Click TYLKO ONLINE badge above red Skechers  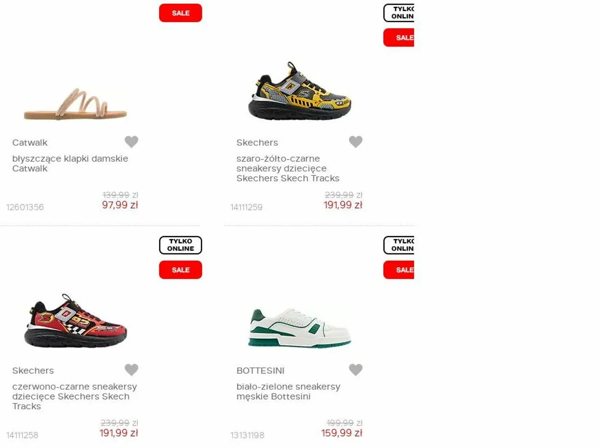coord(181,245)
